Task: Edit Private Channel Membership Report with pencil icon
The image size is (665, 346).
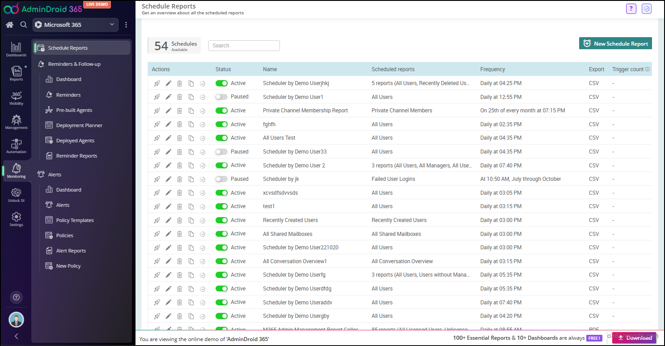Action: point(168,111)
